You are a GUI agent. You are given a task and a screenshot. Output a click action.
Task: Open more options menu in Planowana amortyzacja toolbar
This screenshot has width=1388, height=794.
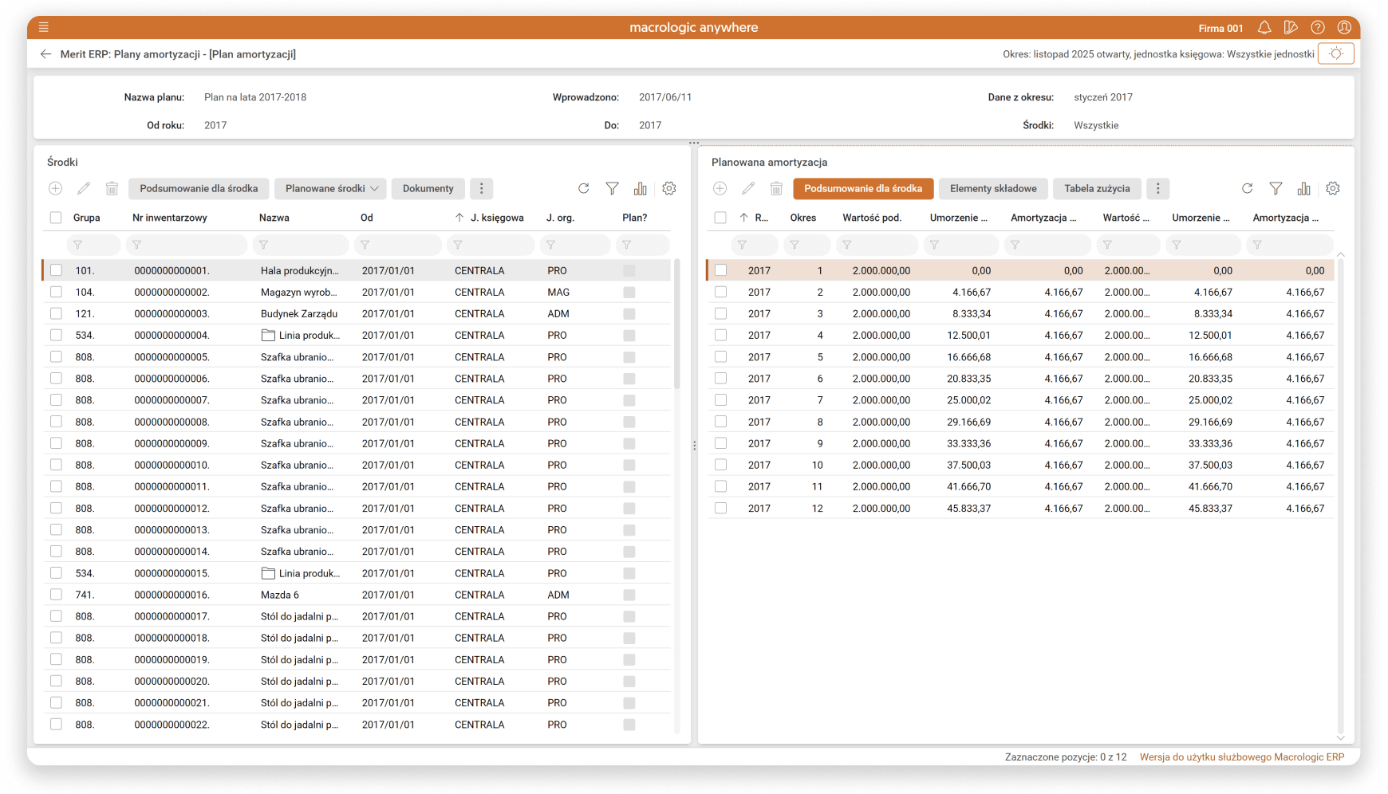coord(1158,189)
